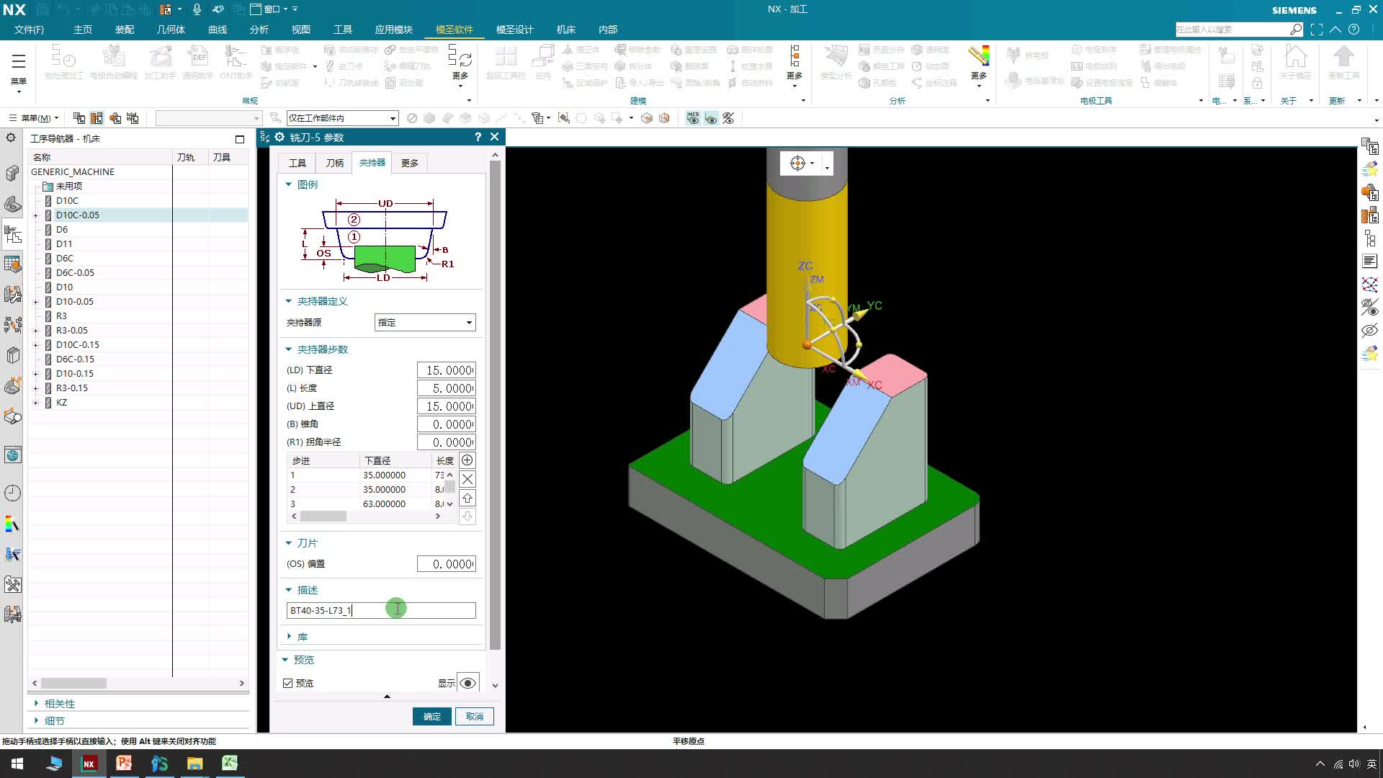Move holder step up arrow icon
This screenshot has height=778, width=1383.
coord(467,498)
